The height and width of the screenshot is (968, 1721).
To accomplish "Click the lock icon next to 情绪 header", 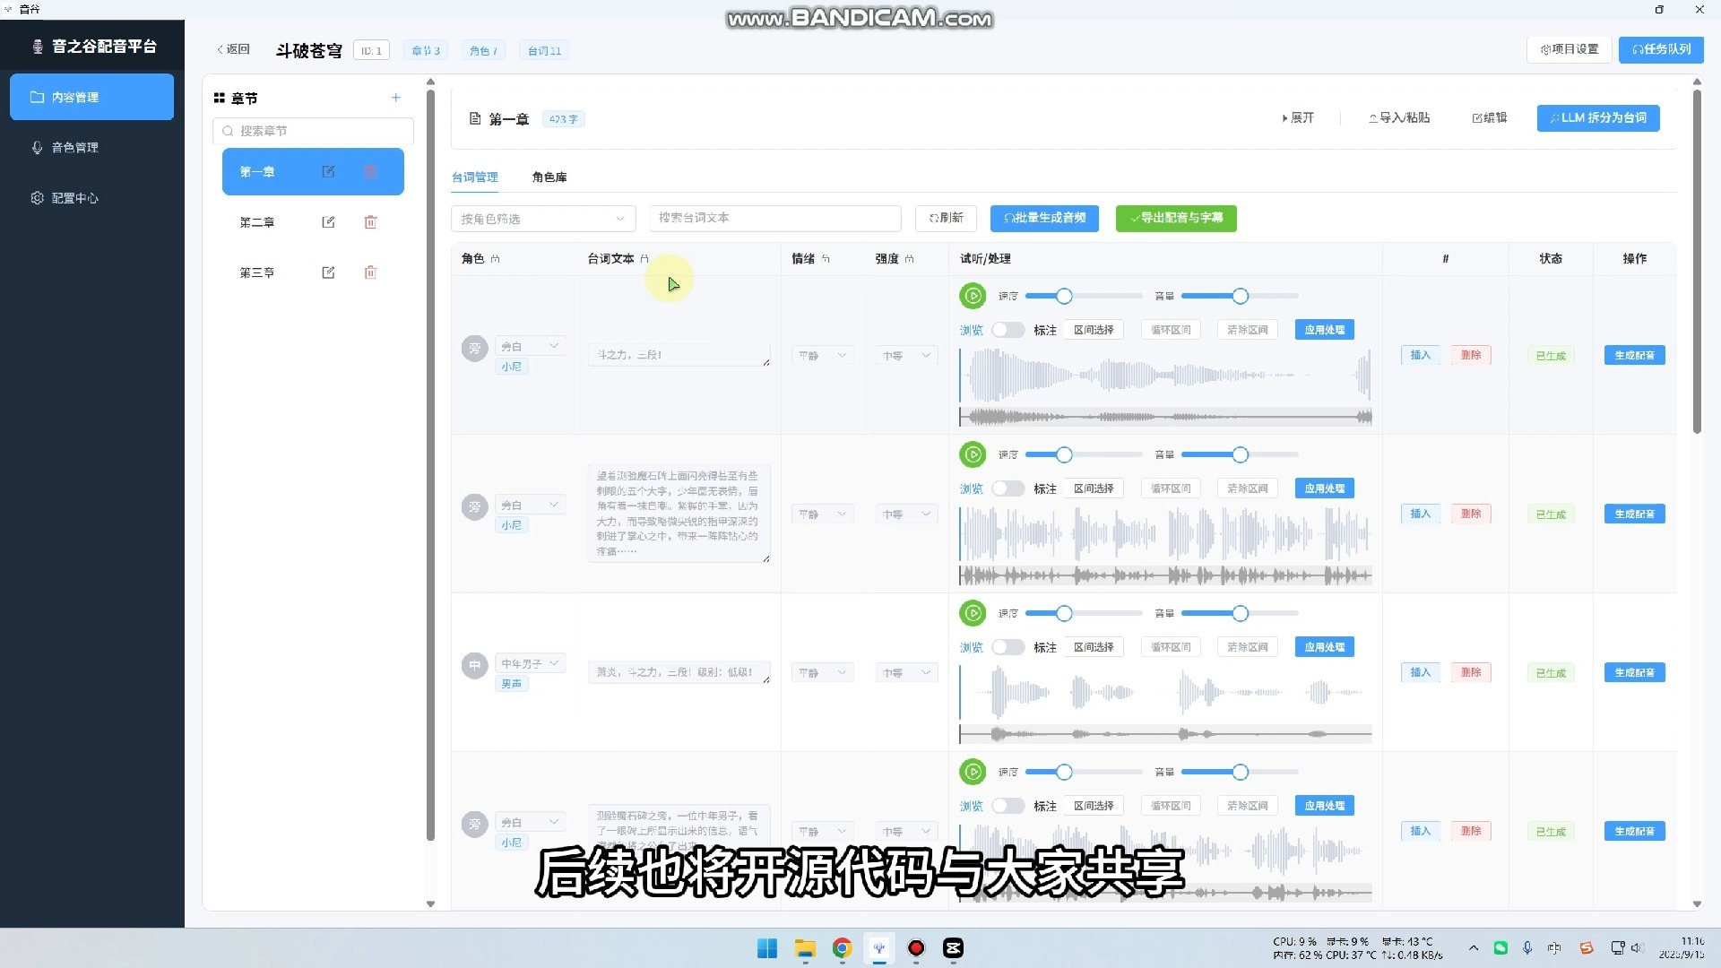I will pyautogui.click(x=826, y=258).
